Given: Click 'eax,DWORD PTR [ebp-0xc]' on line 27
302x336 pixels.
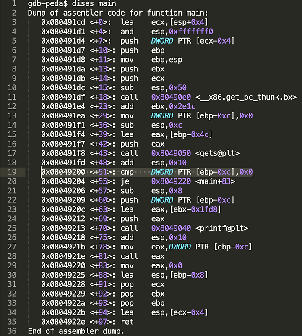Looking at the screenshot, I should 202,247.
